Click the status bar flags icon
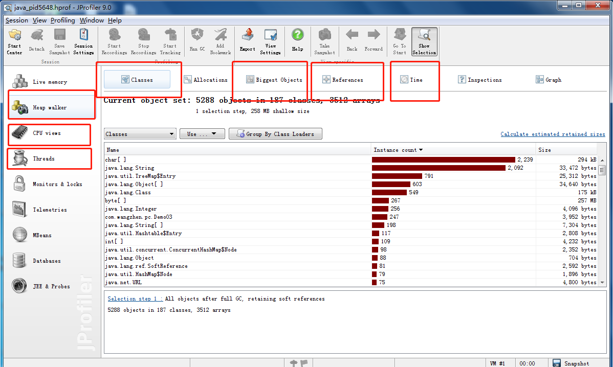This screenshot has width=613, height=367. (299, 363)
